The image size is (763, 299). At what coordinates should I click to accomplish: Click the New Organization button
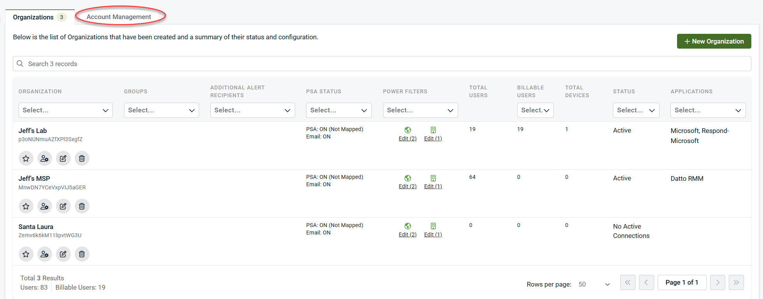(x=714, y=41)
